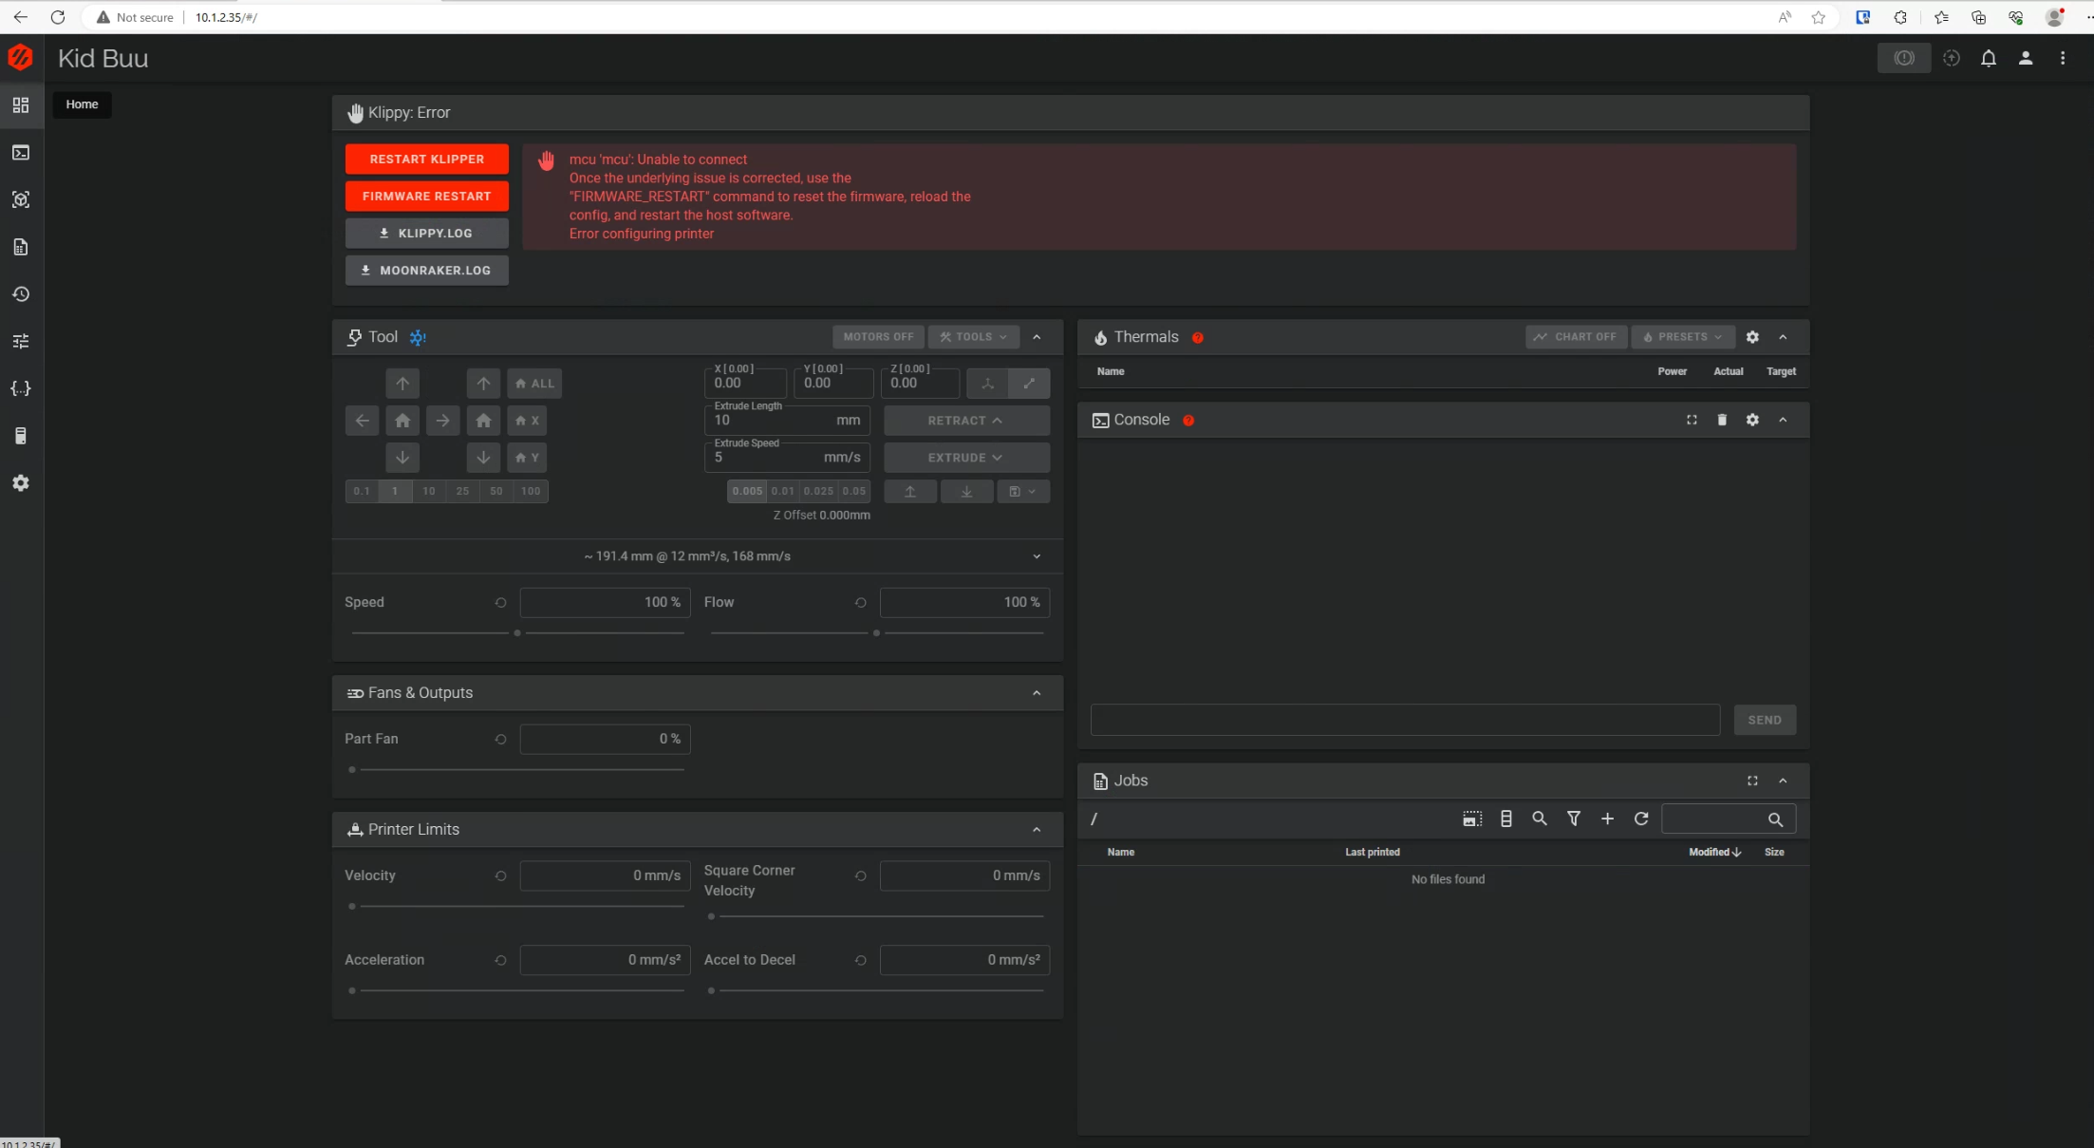Select the emergency stop icon in the top bar
This screenshot has height=1148, width=2094.
(1903, 58)
